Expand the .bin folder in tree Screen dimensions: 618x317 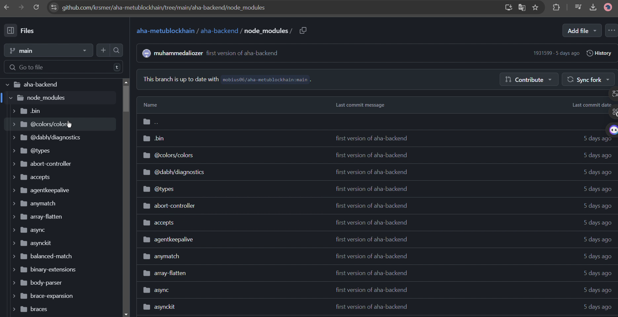[14, 111]
